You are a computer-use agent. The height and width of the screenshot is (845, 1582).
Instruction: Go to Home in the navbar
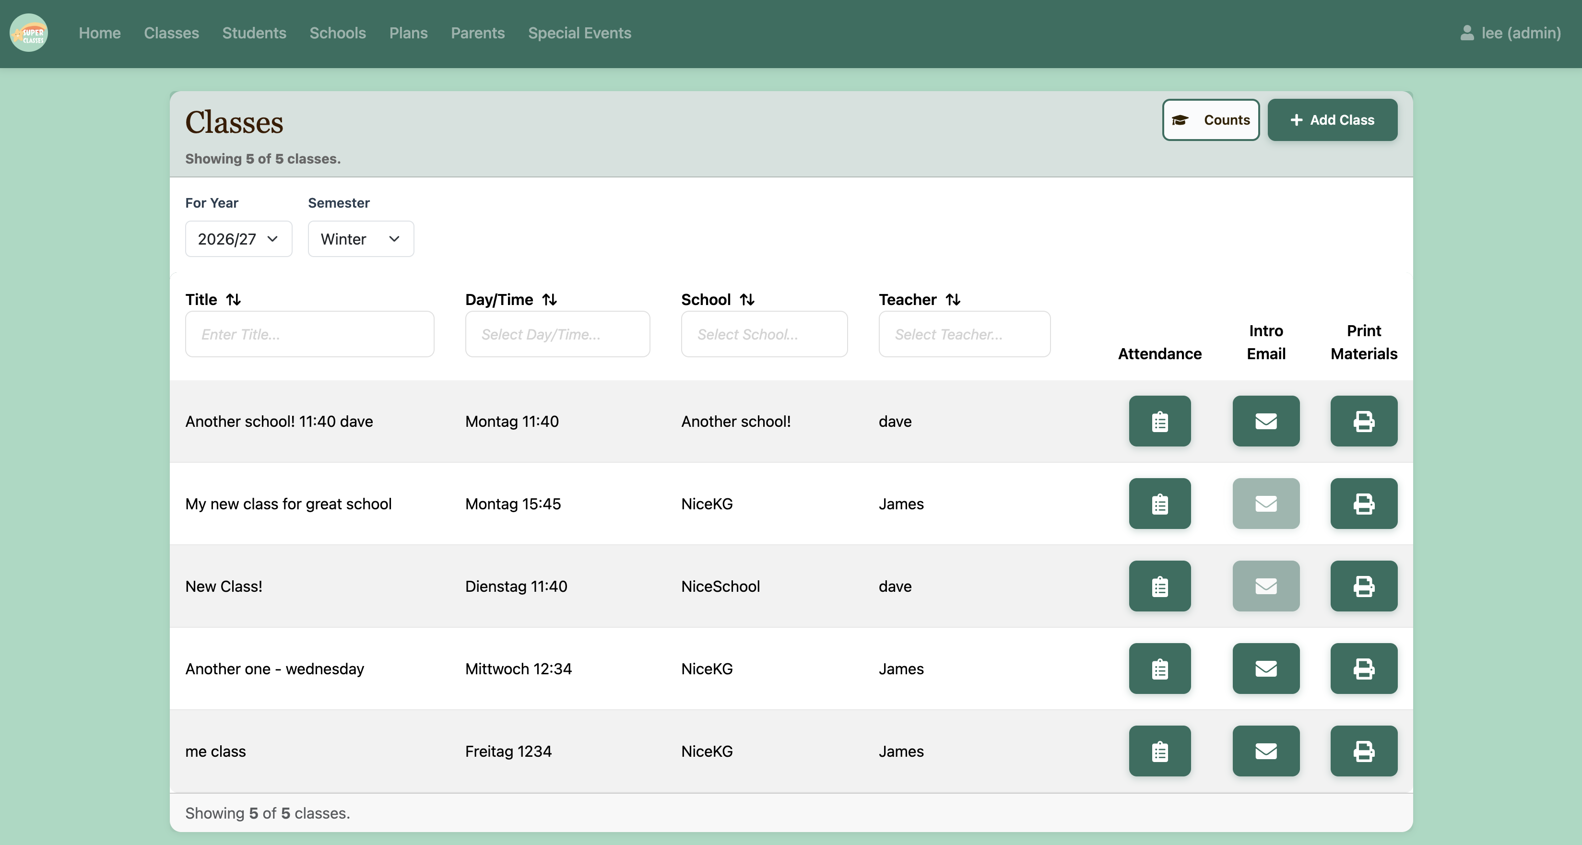[x=99, y=33]
